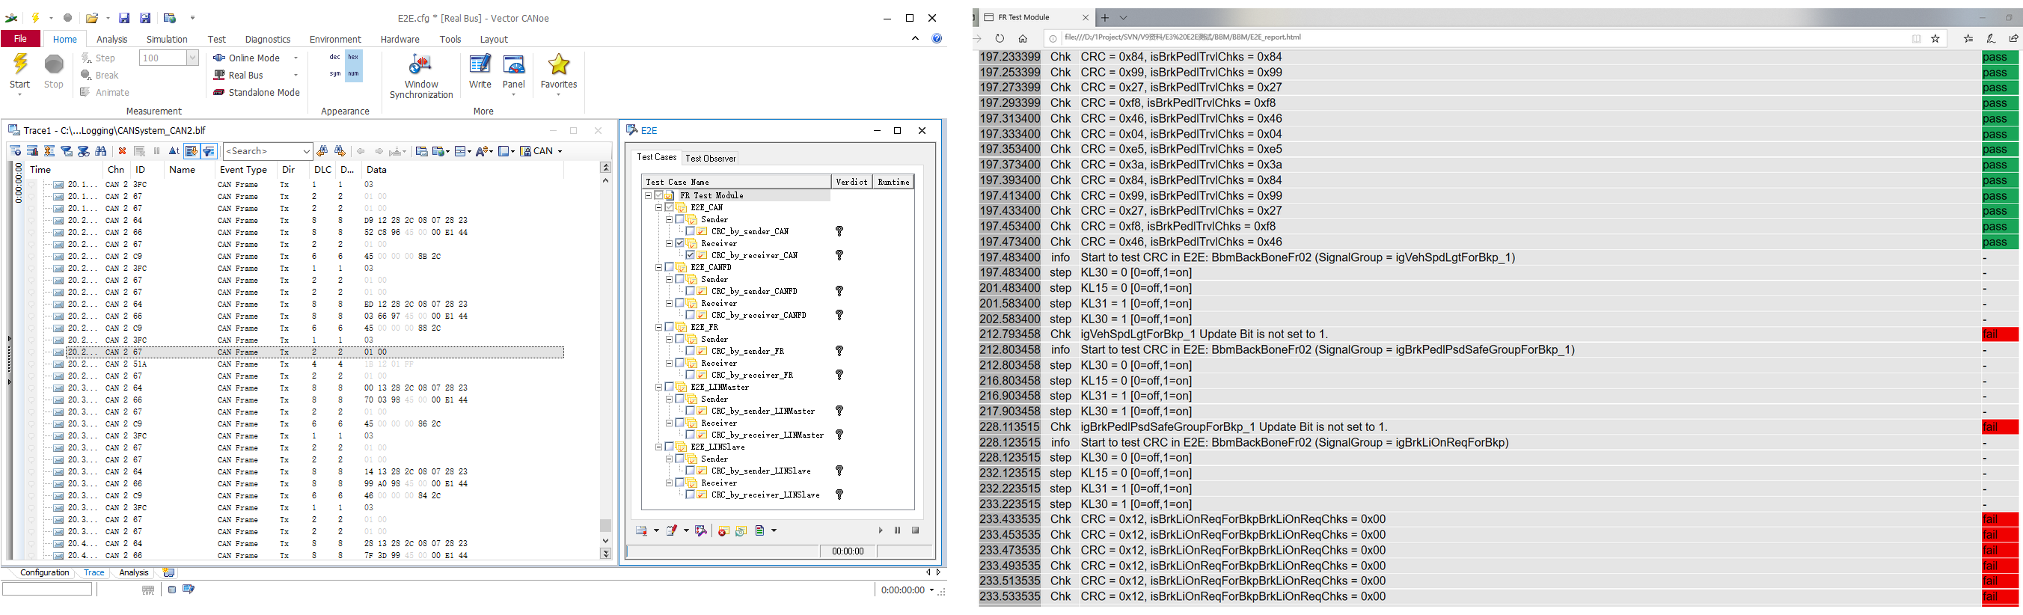Switch to the Diagnostics ribbon tab
This screenshot has height=615, width=2023.
[268, 39]
